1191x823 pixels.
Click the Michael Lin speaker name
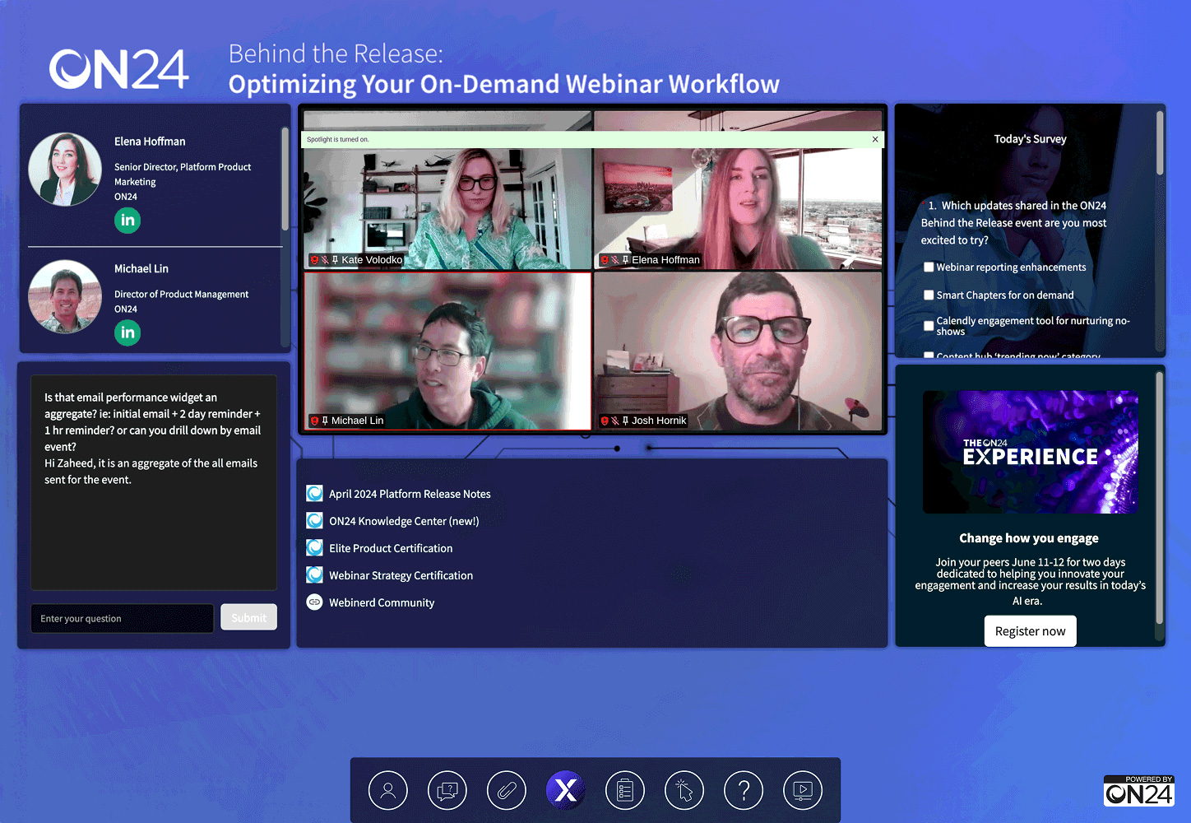(141, 269)
